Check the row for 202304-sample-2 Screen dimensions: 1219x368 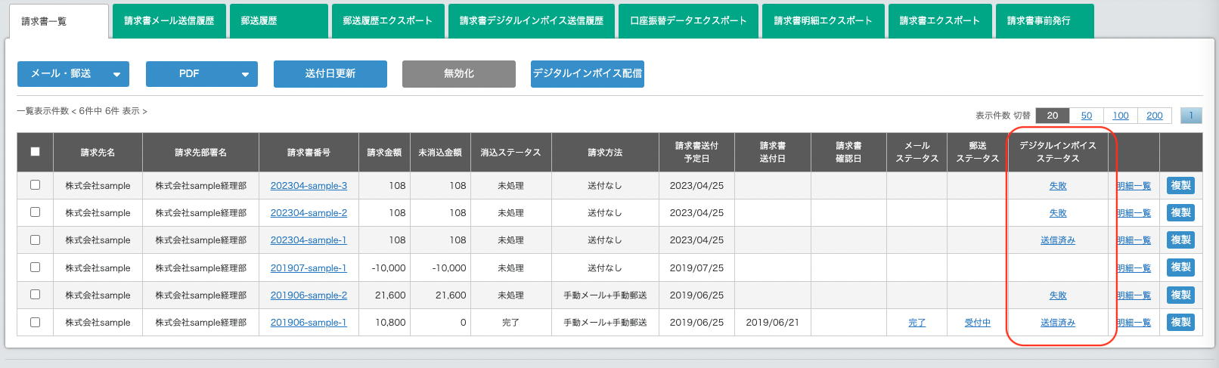pos(35,212)
